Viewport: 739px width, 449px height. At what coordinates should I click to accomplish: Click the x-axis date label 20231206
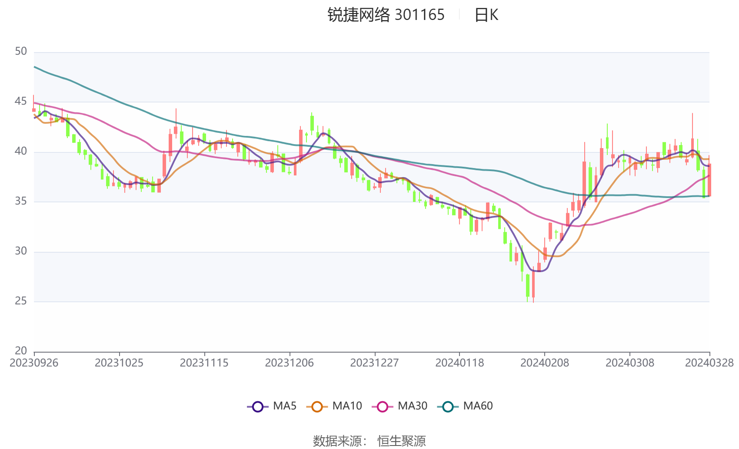pos(290,363)
